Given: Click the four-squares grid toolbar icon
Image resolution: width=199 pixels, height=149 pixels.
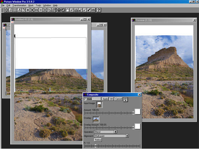Looking at the screenshot, I should point(15,10).
